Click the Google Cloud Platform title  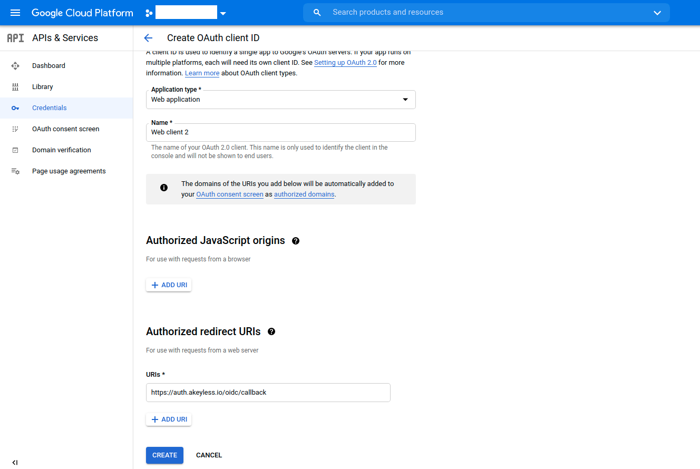[x=82, y=13]
